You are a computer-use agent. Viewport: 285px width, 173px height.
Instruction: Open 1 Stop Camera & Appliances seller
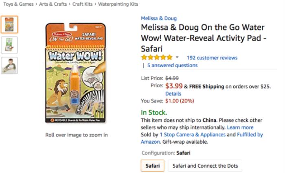tap(192, 134)
